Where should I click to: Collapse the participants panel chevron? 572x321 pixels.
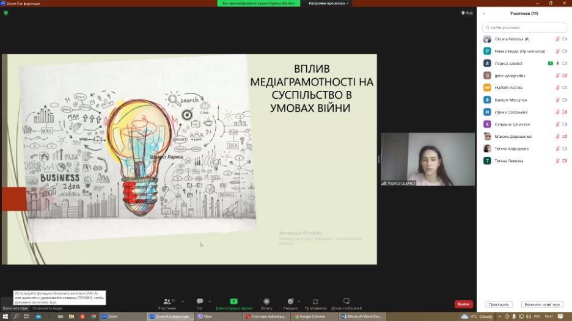coord(484,13)
